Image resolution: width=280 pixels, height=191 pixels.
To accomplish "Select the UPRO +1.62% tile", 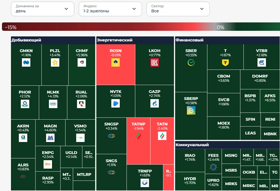I will click(213, 182).
